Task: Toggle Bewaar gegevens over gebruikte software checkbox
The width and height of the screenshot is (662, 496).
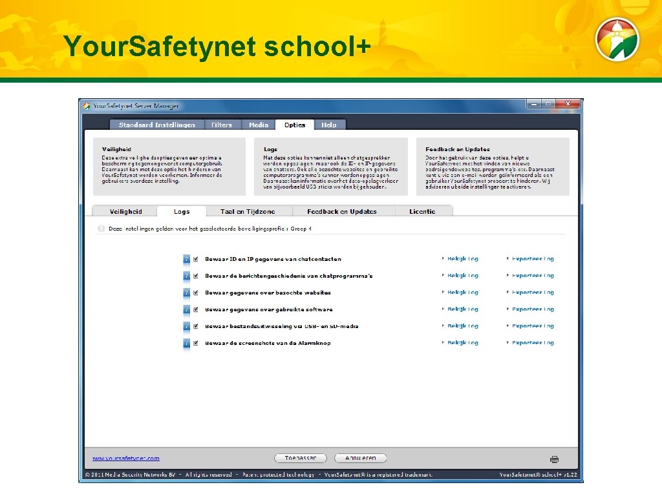Action: (x=196, y=309)
